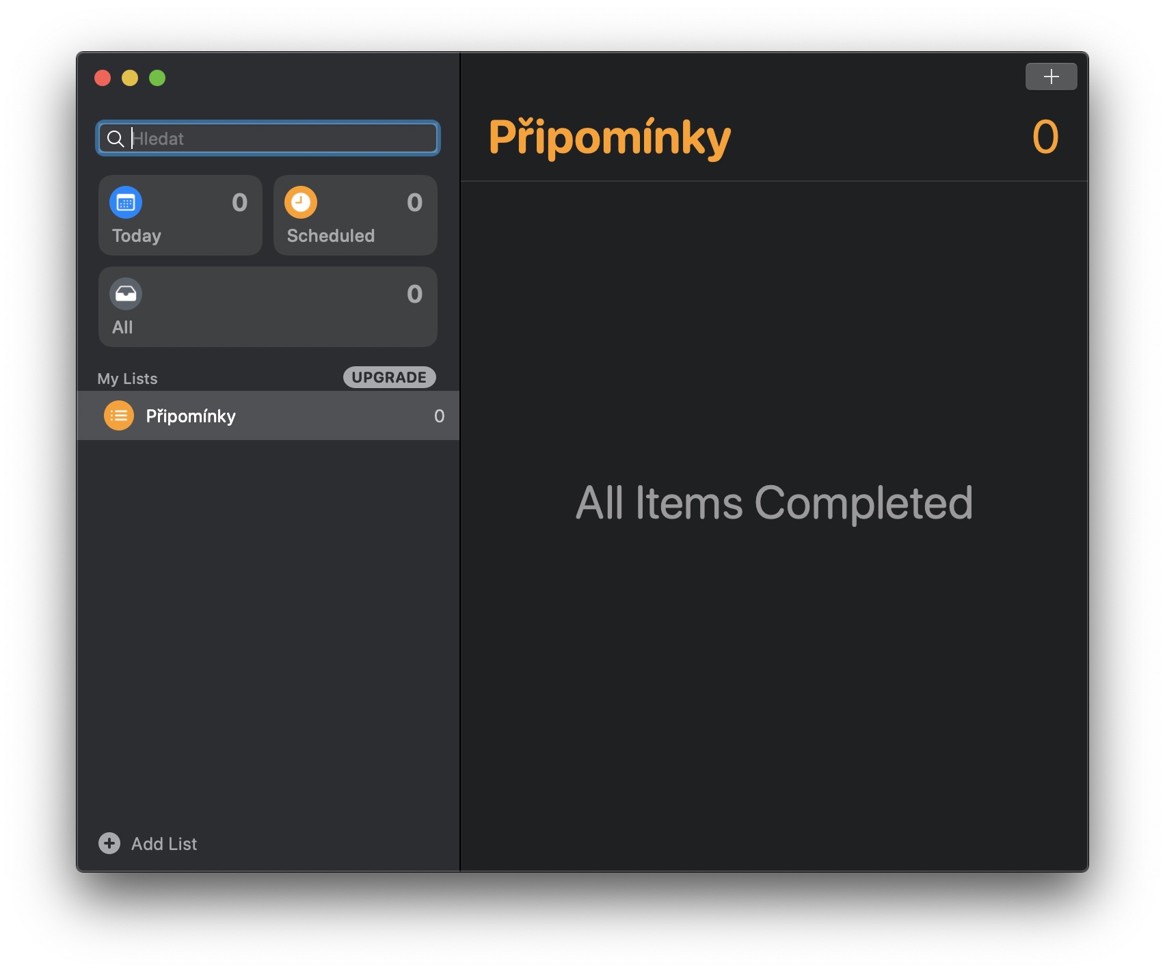Screen dimensions: 1165x973
Task: Click the All Items Completed message
Action: 774,503
